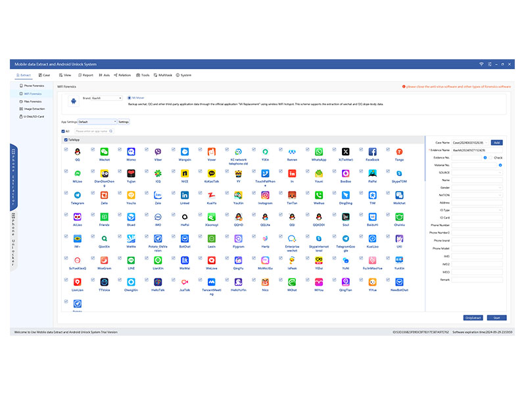Select the KakaoTalk app icon

click(212, 173)
